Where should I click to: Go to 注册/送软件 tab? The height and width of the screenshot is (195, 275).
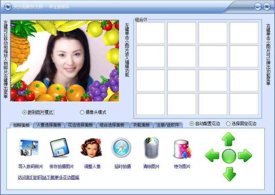pyautogui.click(x=168, y=125)
